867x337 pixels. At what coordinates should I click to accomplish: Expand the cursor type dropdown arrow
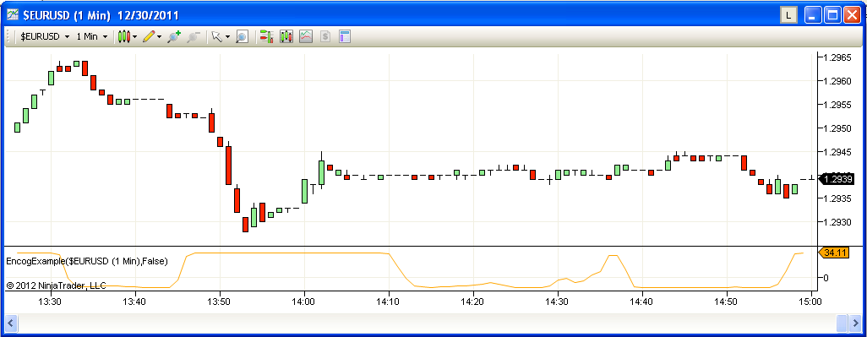pyautogui.click(x=226, y=37)
